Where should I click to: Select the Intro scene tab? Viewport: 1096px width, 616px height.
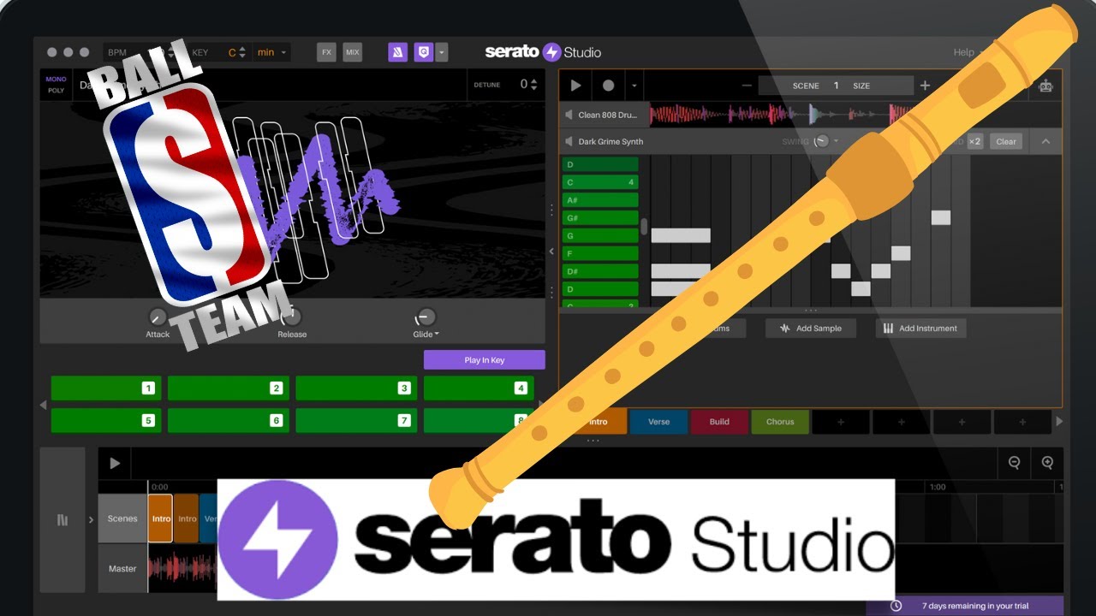coord(599,422)
